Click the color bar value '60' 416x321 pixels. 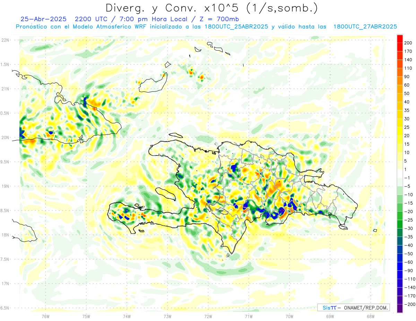(x=407, y=85)
